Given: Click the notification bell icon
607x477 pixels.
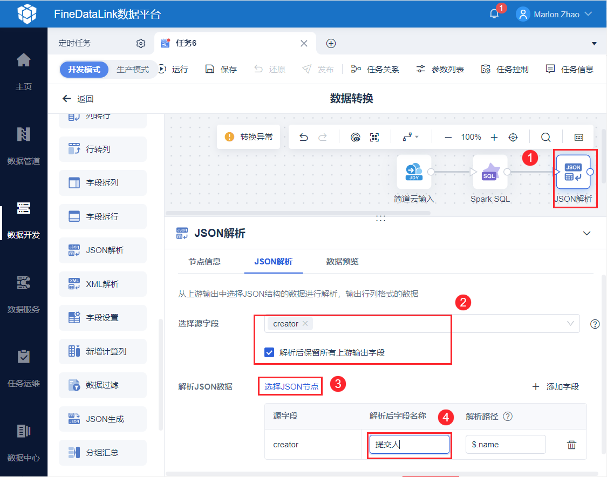Looking at the screenshot, I should (x=494, y=14).
